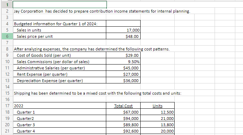243x135 pixels.
Task: Click 'Cost of Goods Sold (per unit)' cell
Action: [60, 55]
